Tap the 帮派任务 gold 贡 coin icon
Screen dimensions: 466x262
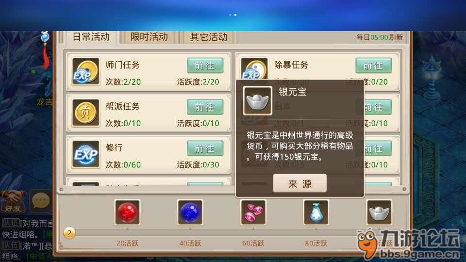tap(86, 113)
